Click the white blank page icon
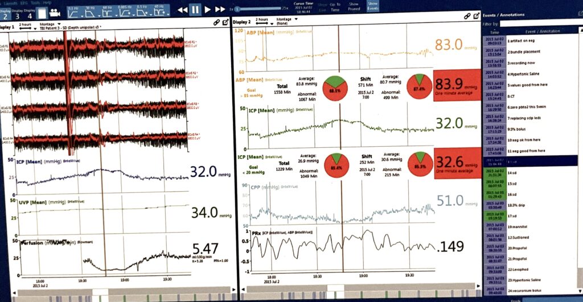This screenshot has height=302, width=583. [42, 14]
